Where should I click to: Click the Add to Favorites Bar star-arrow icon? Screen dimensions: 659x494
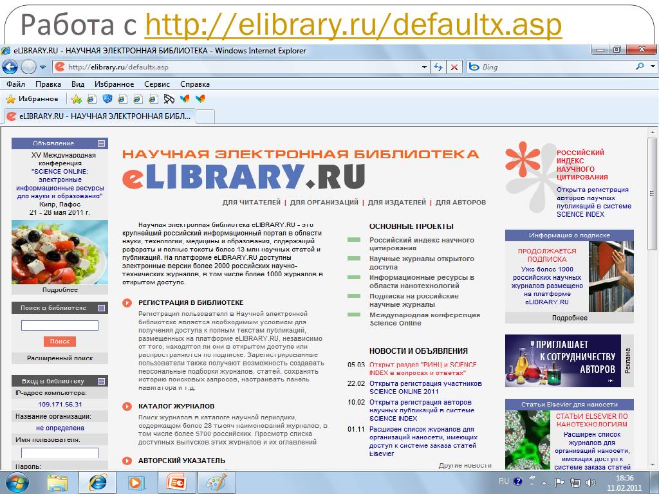click(77, 99)
